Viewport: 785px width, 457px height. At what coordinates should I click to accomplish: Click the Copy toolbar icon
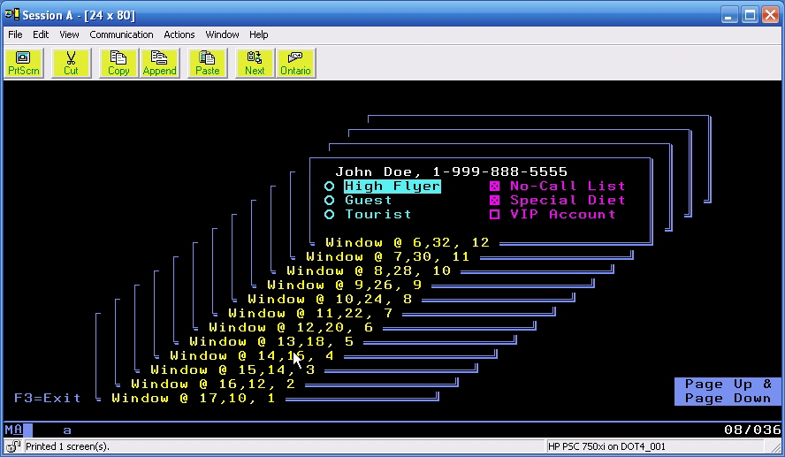[x=118, y=63]
